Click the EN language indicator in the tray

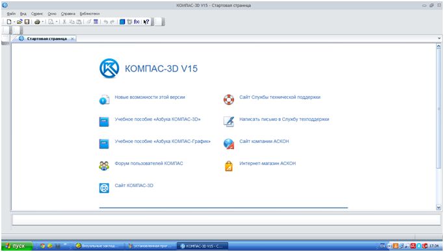click(382, 246)
